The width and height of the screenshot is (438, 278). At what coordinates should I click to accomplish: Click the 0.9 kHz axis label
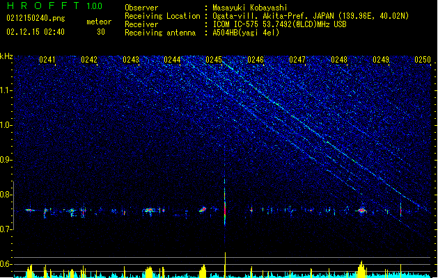(x=6, y=160)
